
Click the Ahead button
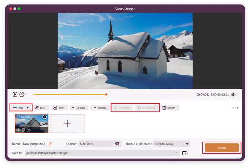78,108
